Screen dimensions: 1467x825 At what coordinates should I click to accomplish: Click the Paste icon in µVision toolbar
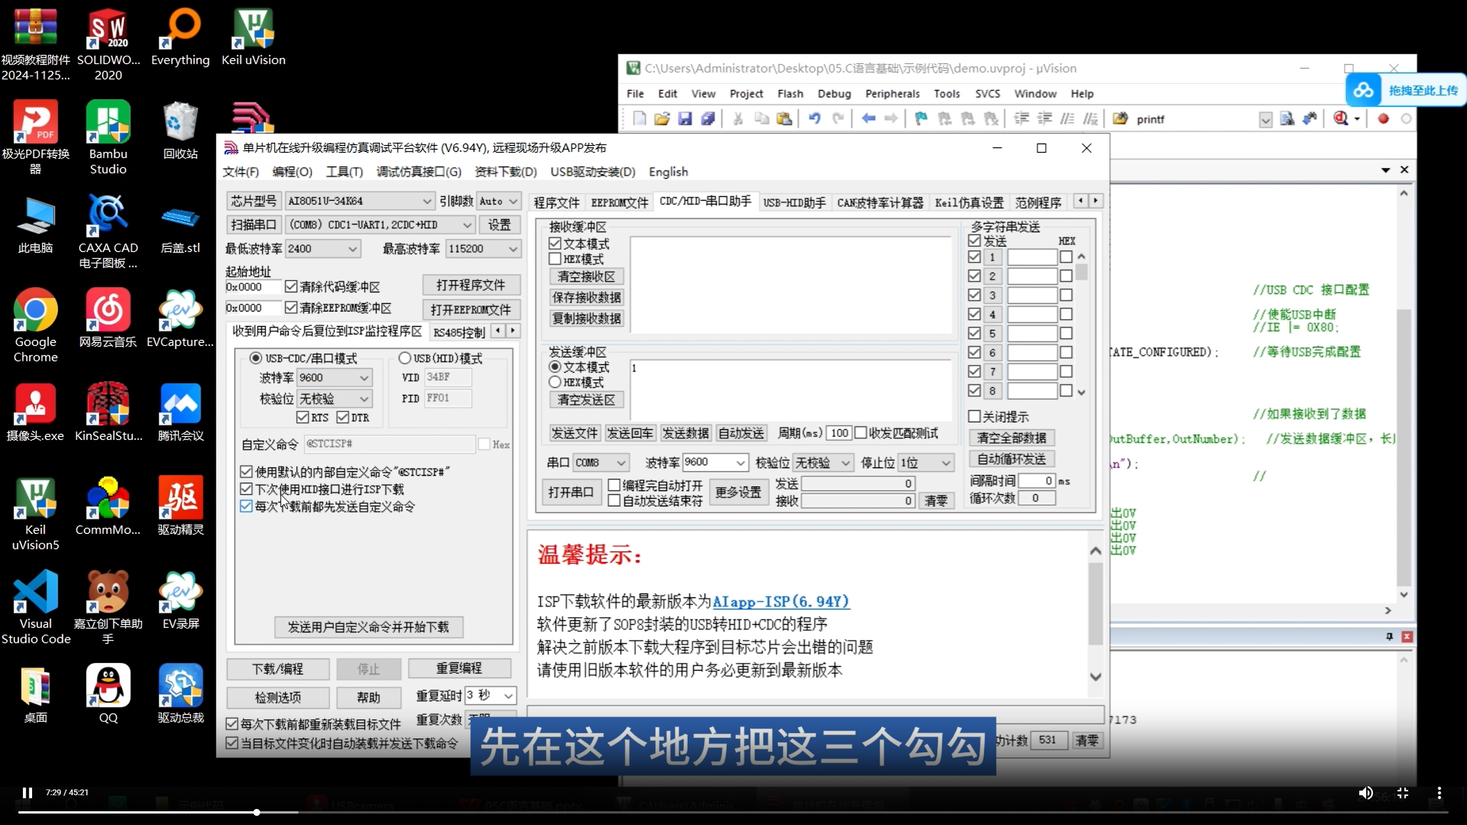pyautogui.click(x=783, y=119)
